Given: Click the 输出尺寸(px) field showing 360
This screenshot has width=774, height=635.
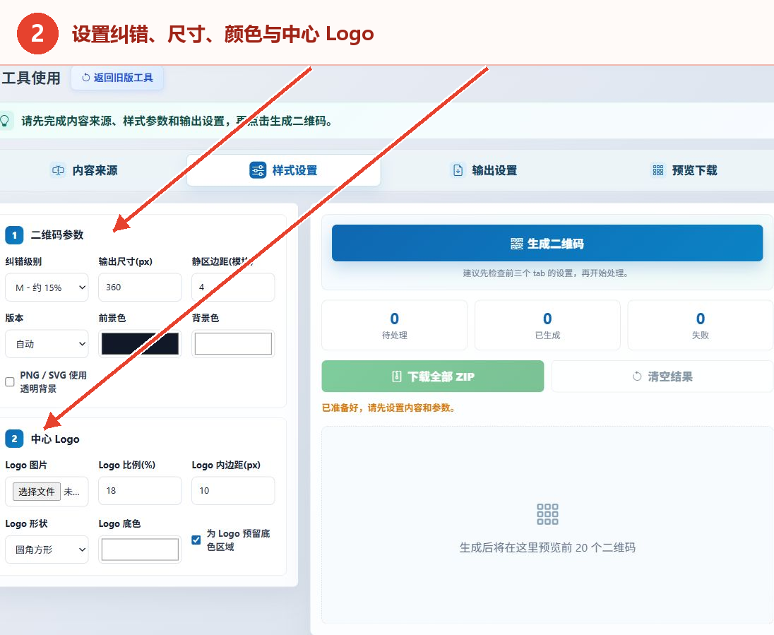Looking at the screenshot, I should pos(141,287).
